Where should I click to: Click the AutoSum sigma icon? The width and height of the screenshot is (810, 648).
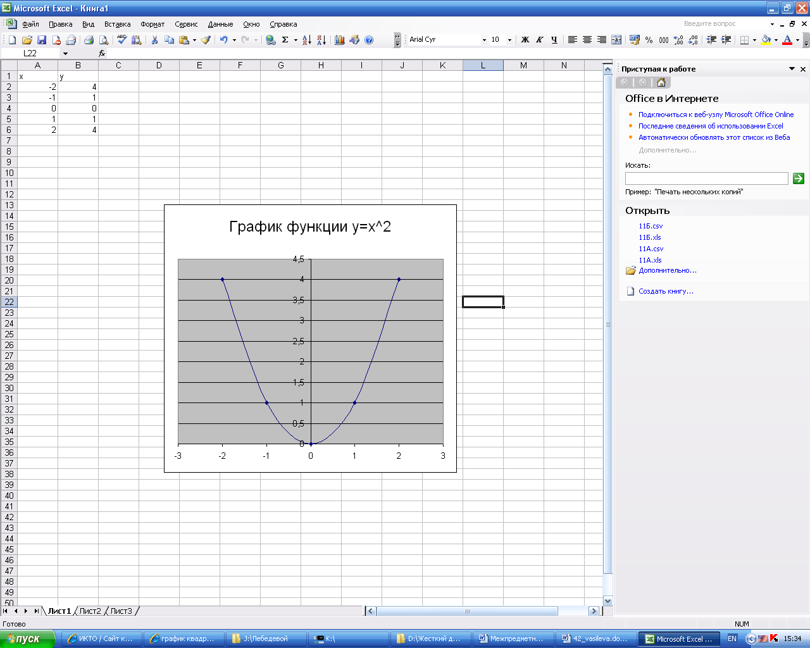(x=285, y=40)
